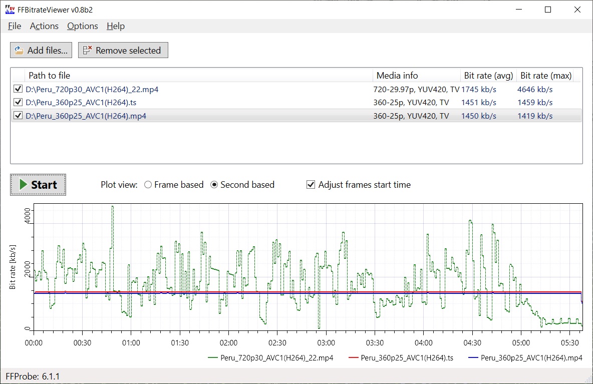Click the red legend marker for the .ts file
593x384 pixels.
click(353, 358)
